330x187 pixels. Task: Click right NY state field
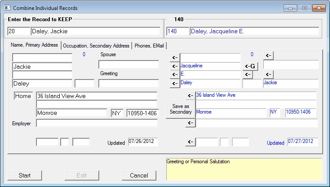275,113
